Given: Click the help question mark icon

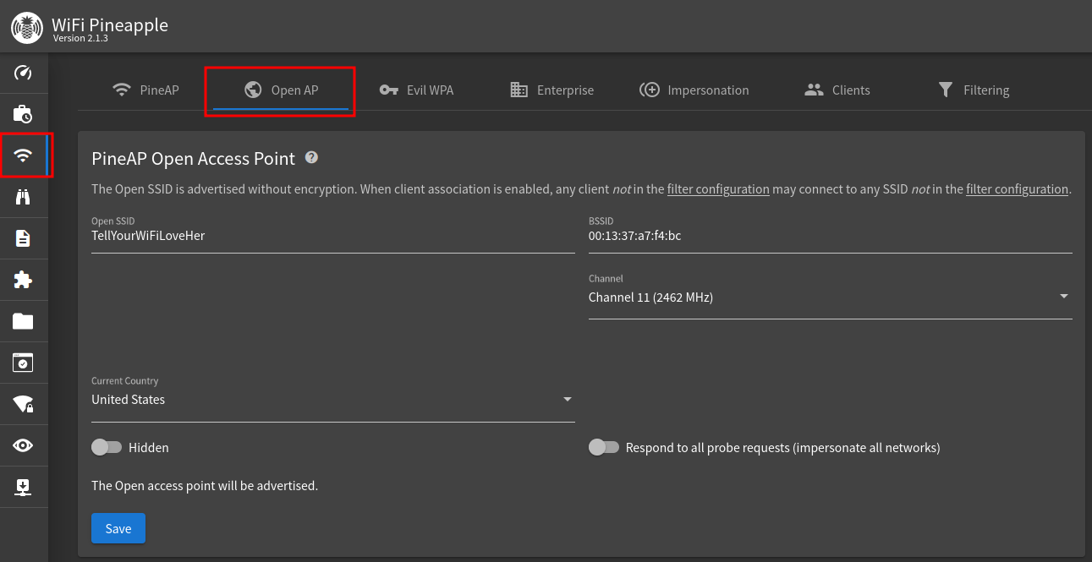Looking at the screenshot, I should [x=311, y=157].
